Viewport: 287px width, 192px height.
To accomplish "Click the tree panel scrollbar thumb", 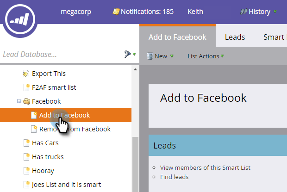I will [135, 164].
